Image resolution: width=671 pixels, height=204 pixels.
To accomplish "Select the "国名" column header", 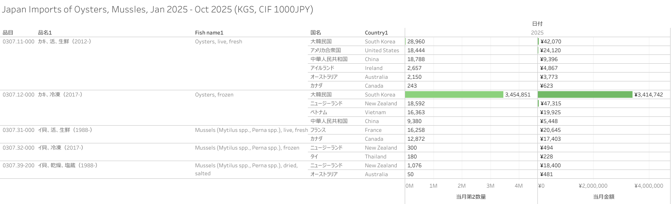I will coord(316,33).
